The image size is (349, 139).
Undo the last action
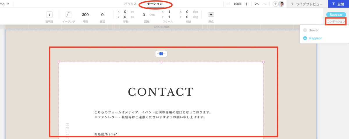click(257, 4)
